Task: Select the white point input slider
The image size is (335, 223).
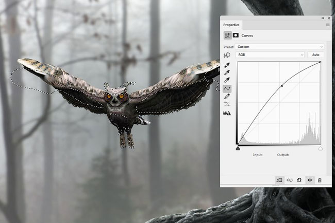Action: click(321, 148)
